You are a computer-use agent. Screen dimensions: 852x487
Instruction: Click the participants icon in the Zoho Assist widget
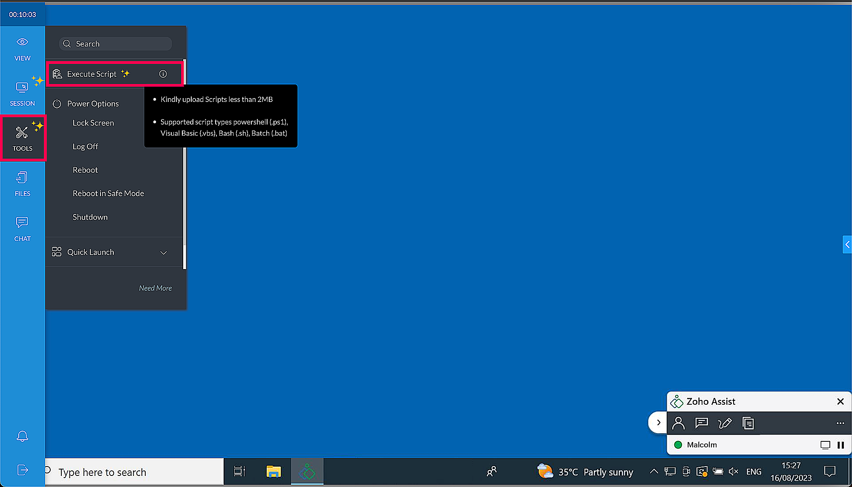(678, 423)
